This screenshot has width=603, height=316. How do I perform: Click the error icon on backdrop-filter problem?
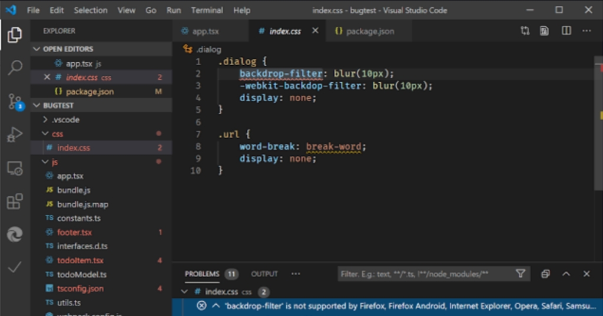coord(201,305)
